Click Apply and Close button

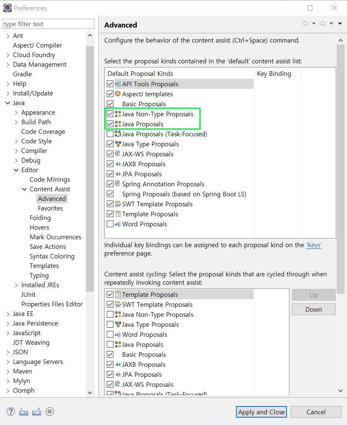262,412
